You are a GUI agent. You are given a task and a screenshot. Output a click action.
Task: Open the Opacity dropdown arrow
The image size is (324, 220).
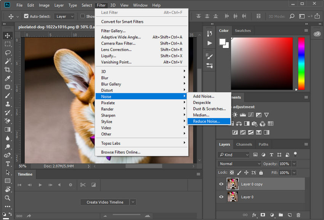(x=294, y=164)
